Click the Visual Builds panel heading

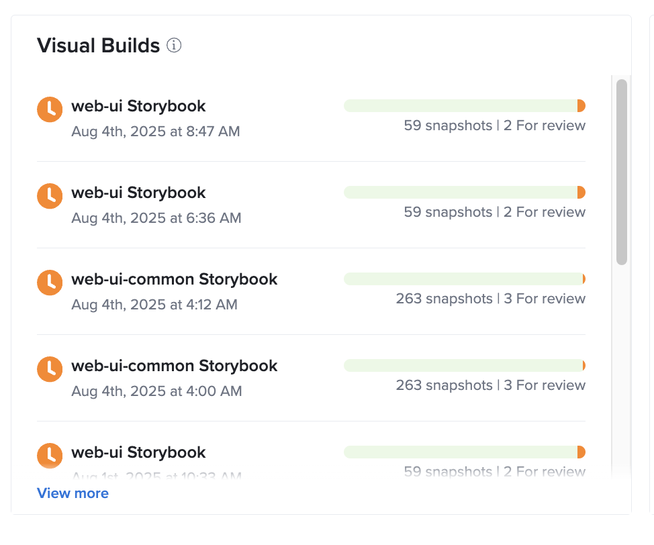point(98,46)
